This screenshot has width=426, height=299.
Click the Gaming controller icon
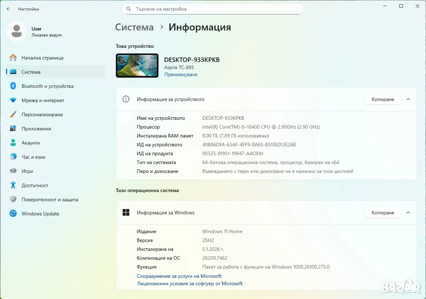(x=13, y=171)
